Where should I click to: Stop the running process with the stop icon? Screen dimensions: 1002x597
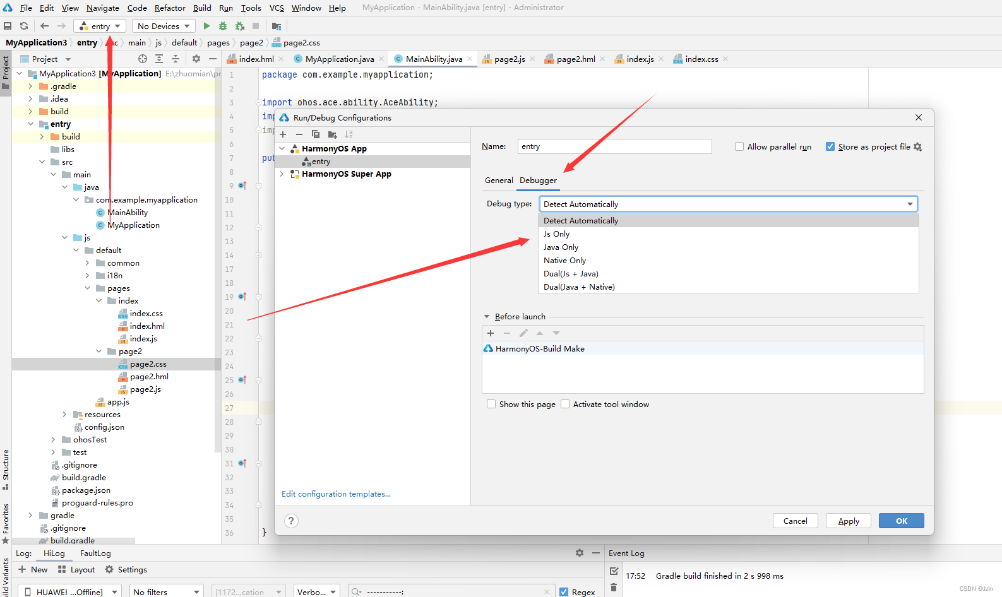pos(256,26)
